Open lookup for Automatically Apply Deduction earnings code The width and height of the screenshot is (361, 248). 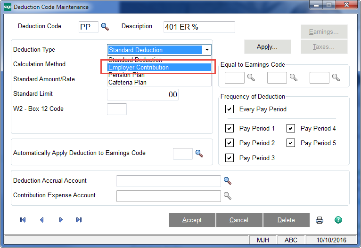(x=199, y=154)
